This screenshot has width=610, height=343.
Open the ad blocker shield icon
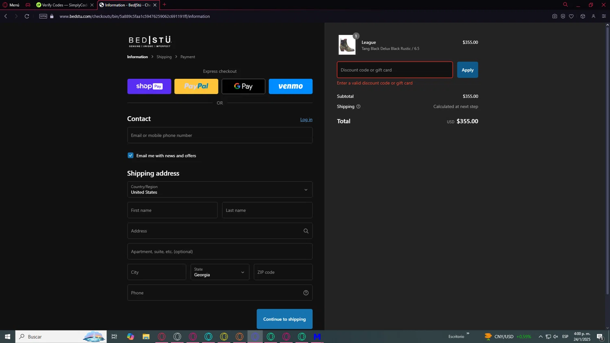(x=563, y=16)
